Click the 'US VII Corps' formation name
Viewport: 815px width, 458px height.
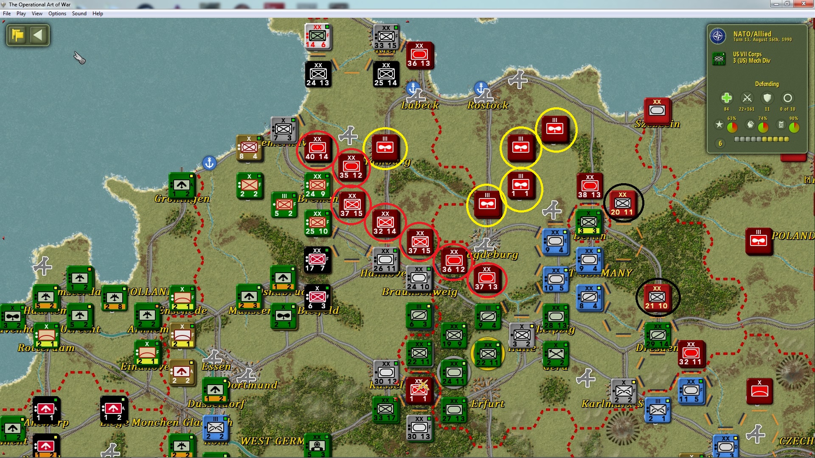(x=747, y=54)
